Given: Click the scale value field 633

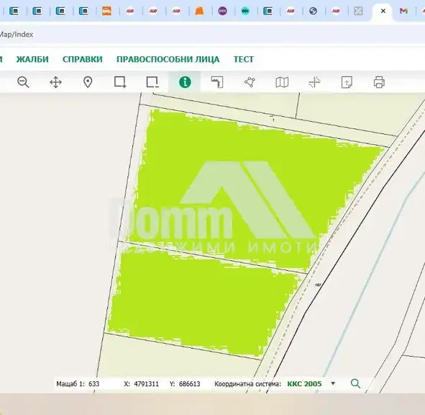Looking at the screenshot, I should (93, 384).
